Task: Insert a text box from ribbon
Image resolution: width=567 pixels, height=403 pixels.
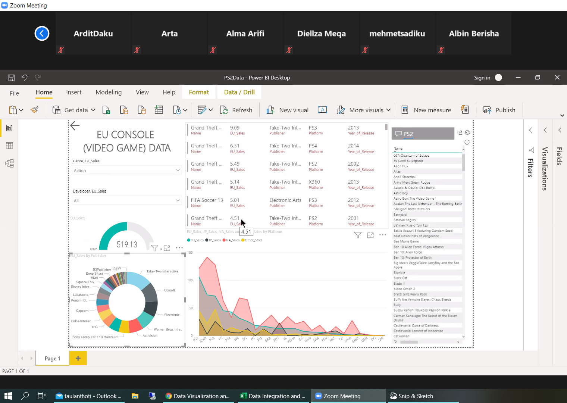Action: [323, 110]
